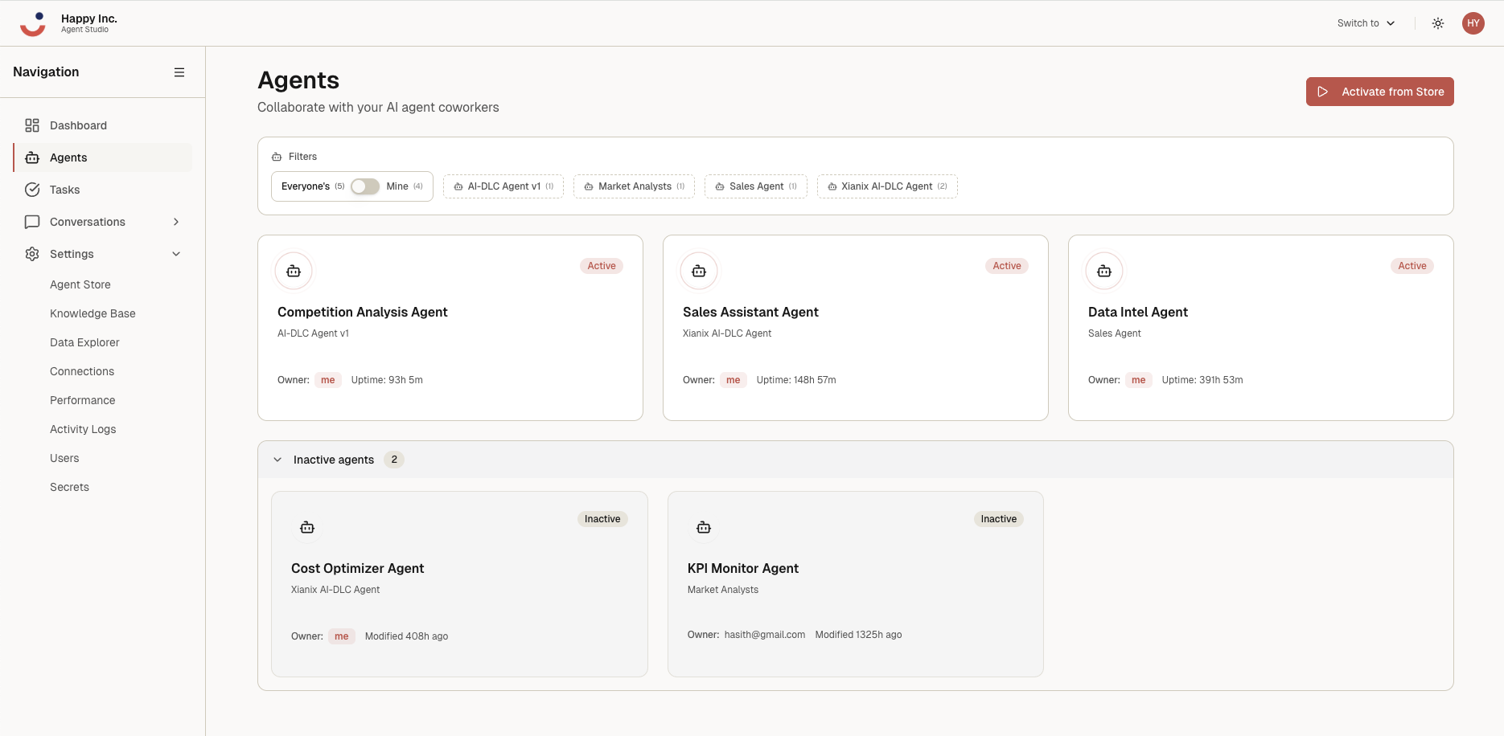Click the light mode sun icon
This screenshot has height=736, width=1504.
(x=1437, y=22)
